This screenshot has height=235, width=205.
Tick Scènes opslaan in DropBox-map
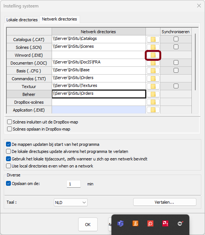(9, 129)
